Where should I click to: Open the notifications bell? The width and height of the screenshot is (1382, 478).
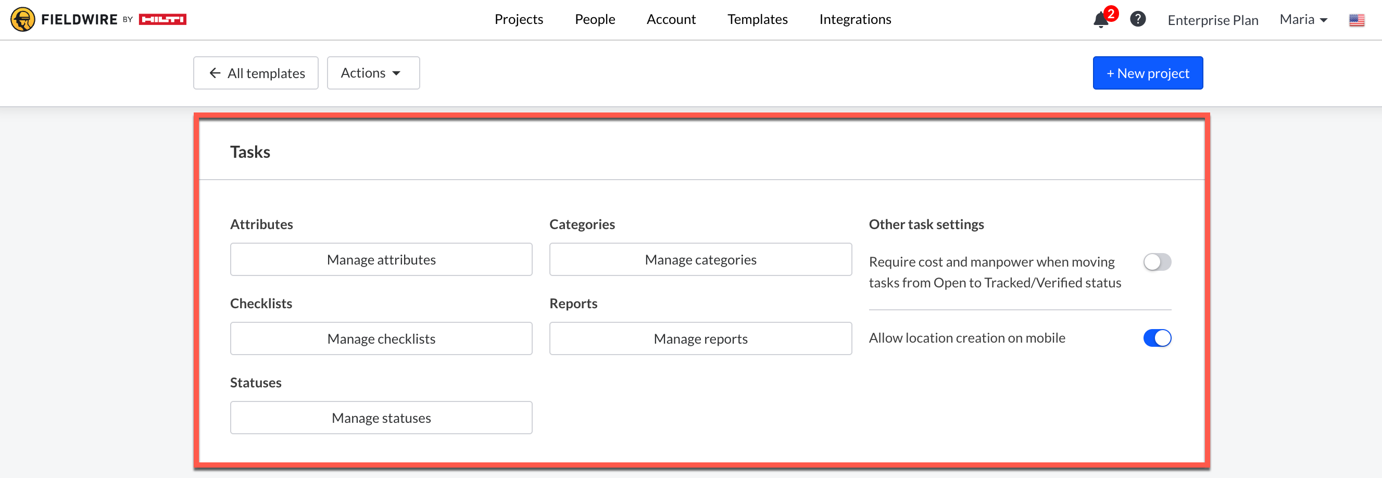pyautogui.click(x=1100, y=20)
